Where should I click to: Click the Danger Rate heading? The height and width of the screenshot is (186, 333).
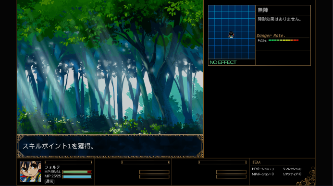click(271, 35)
